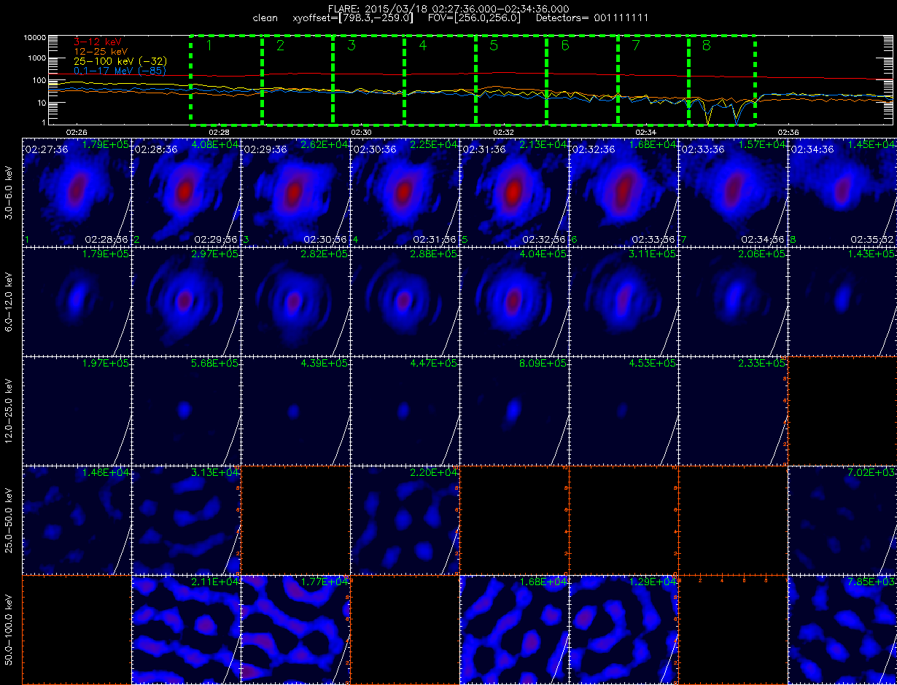
Task: Open the 25.0-50.0 keV image with peak 7.02E+03
Action: [842, 520]
